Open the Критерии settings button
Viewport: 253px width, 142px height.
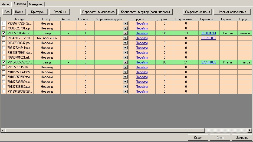coord(38,12)
